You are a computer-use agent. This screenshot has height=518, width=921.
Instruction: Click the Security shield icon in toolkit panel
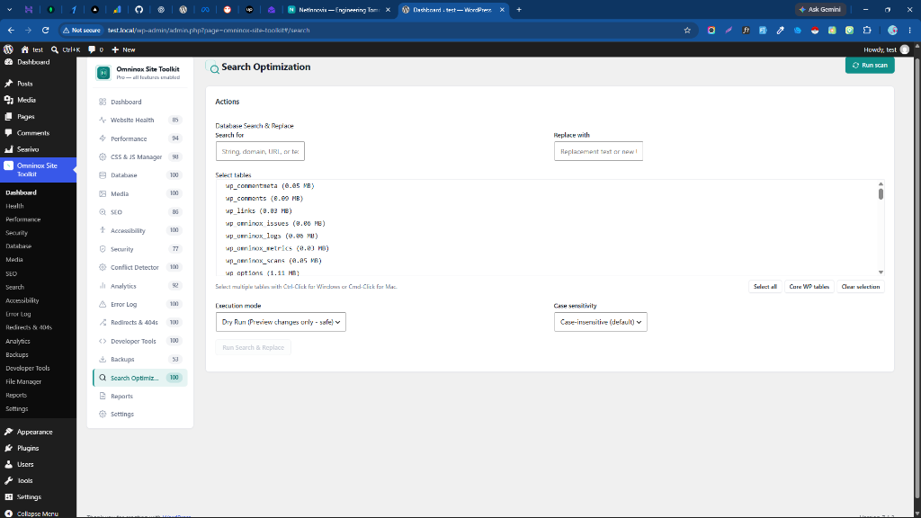[x=103, y=249]
